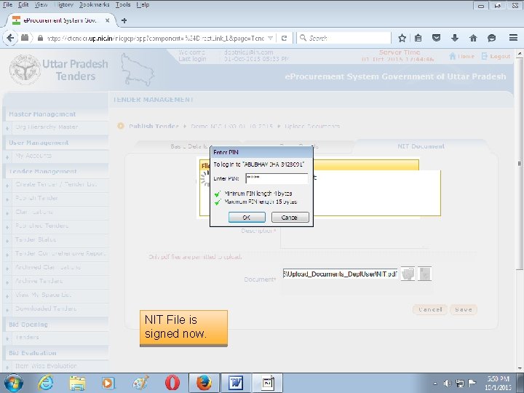Open the Windows Start button
Image resolution: width=524 pixels, height=393 pixels.
coord(13,383)
